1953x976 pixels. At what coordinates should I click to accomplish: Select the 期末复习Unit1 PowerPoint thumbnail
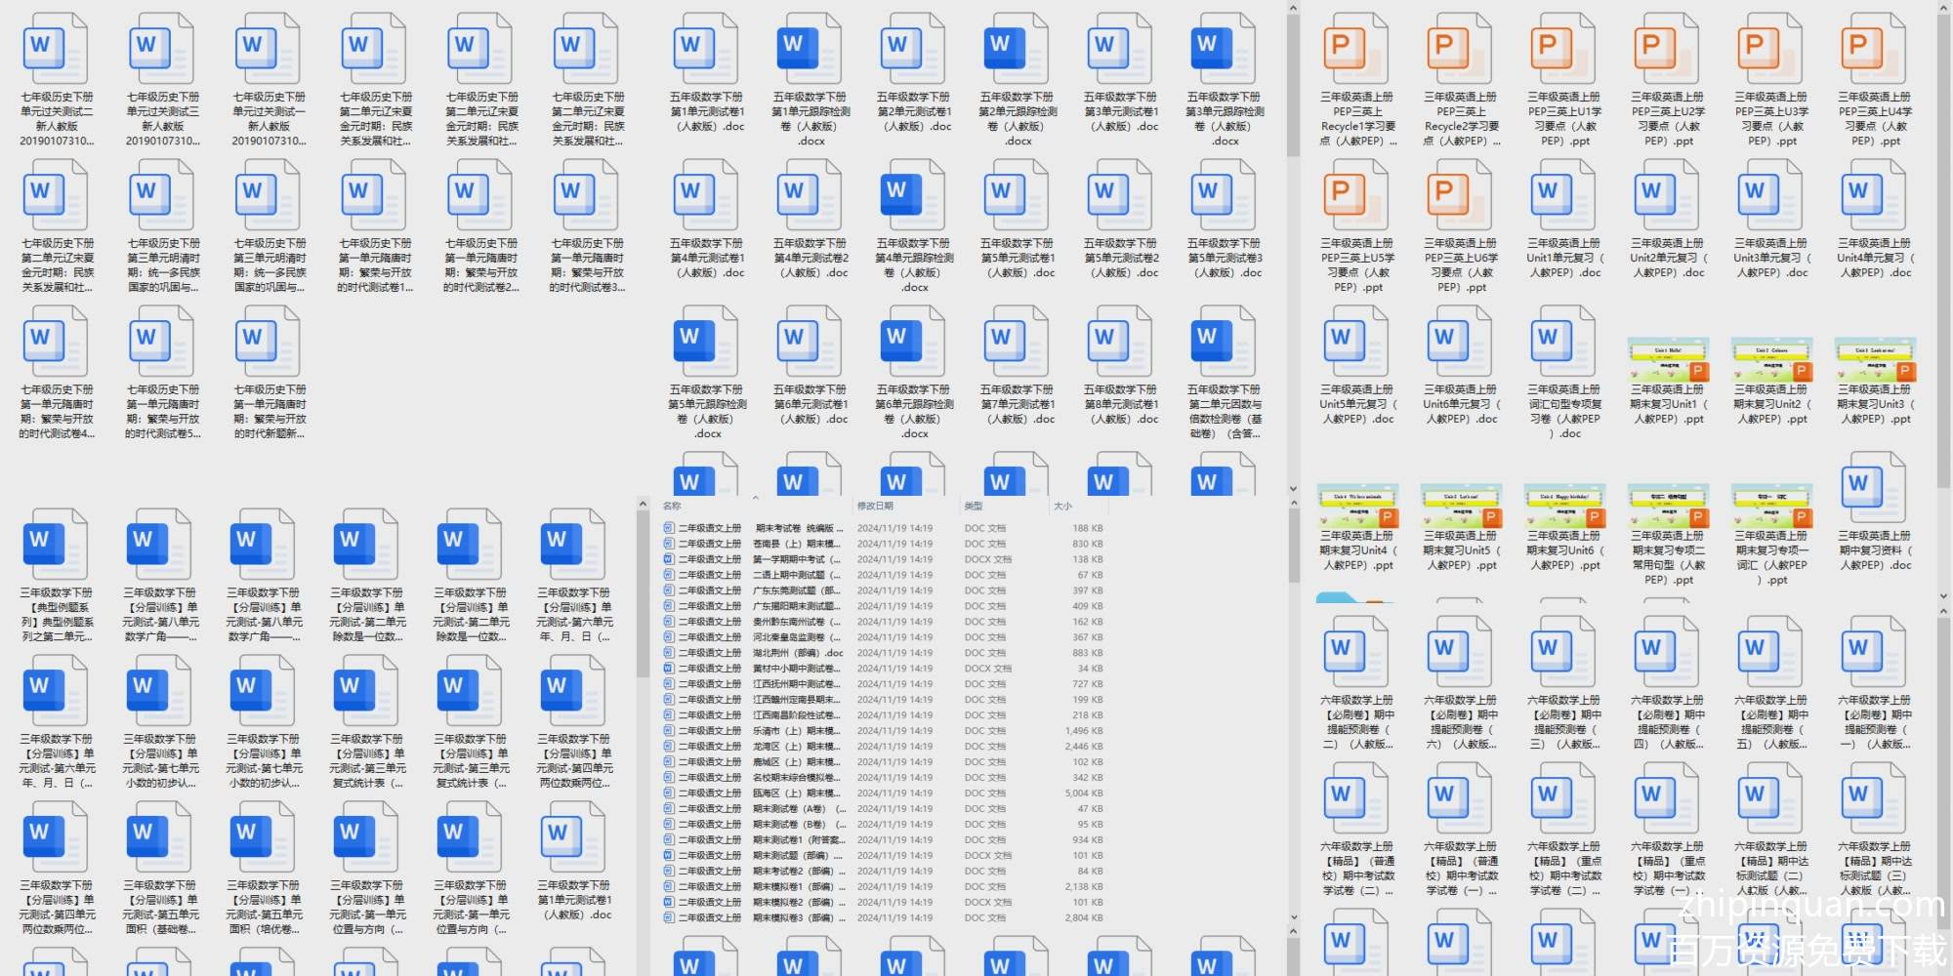coord(1668,359)
